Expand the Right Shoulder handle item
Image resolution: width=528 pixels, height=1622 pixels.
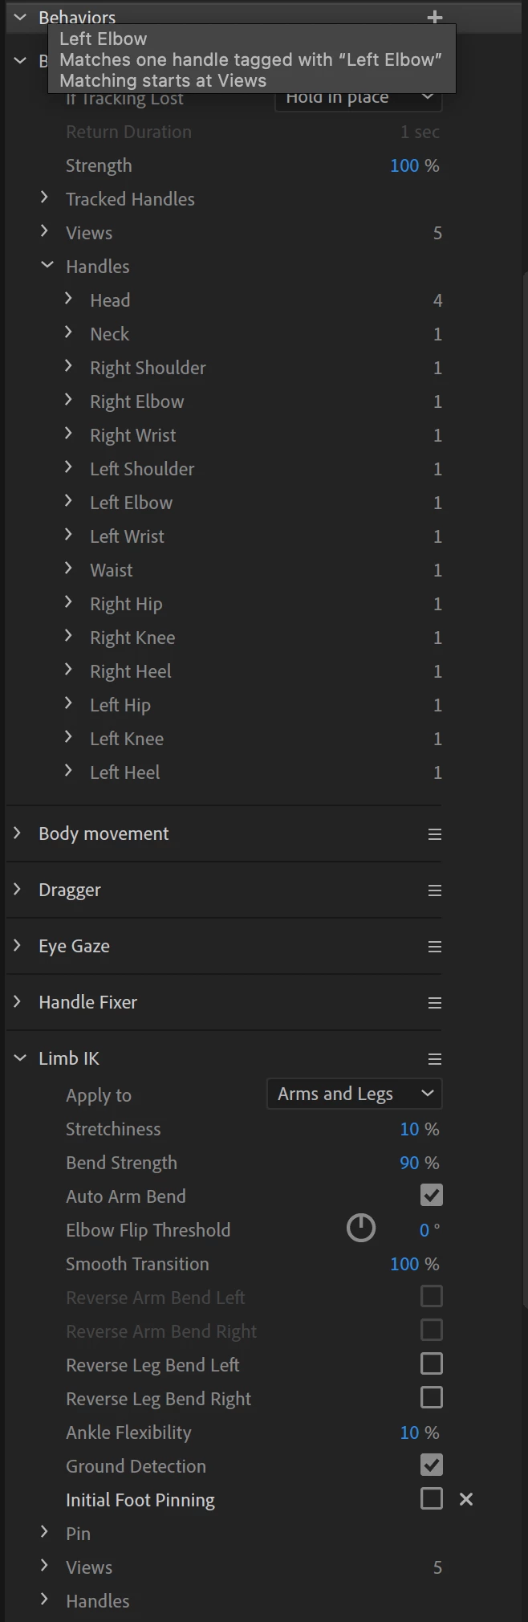click(69, 367)
